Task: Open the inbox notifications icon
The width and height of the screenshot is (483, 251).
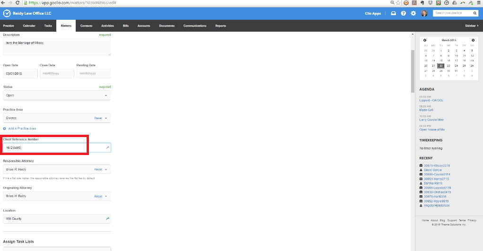Action: [394, 13]
